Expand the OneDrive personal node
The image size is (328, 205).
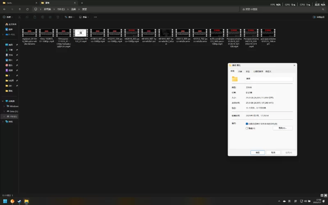click(3, 34)
